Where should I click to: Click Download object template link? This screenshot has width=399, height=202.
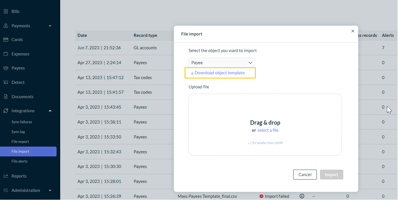pos(218,73)
